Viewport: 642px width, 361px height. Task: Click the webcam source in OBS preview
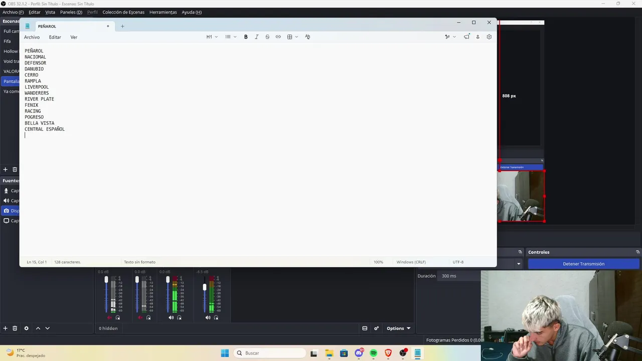(522, 196)
